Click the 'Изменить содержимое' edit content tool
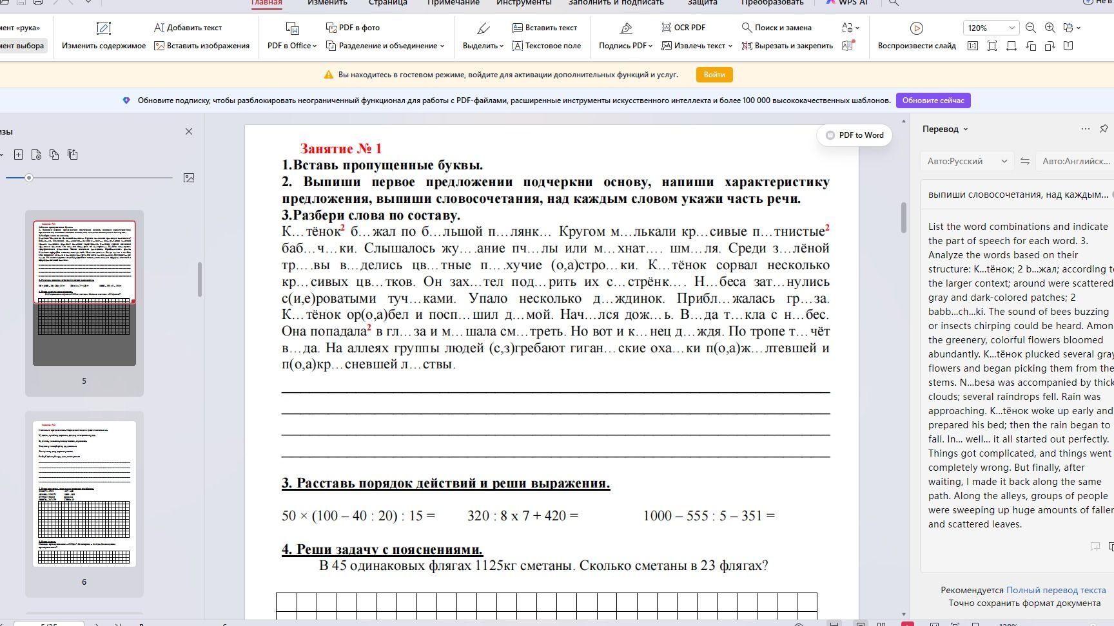This screenshot has height=626, width=1114. tap(104, 36)
